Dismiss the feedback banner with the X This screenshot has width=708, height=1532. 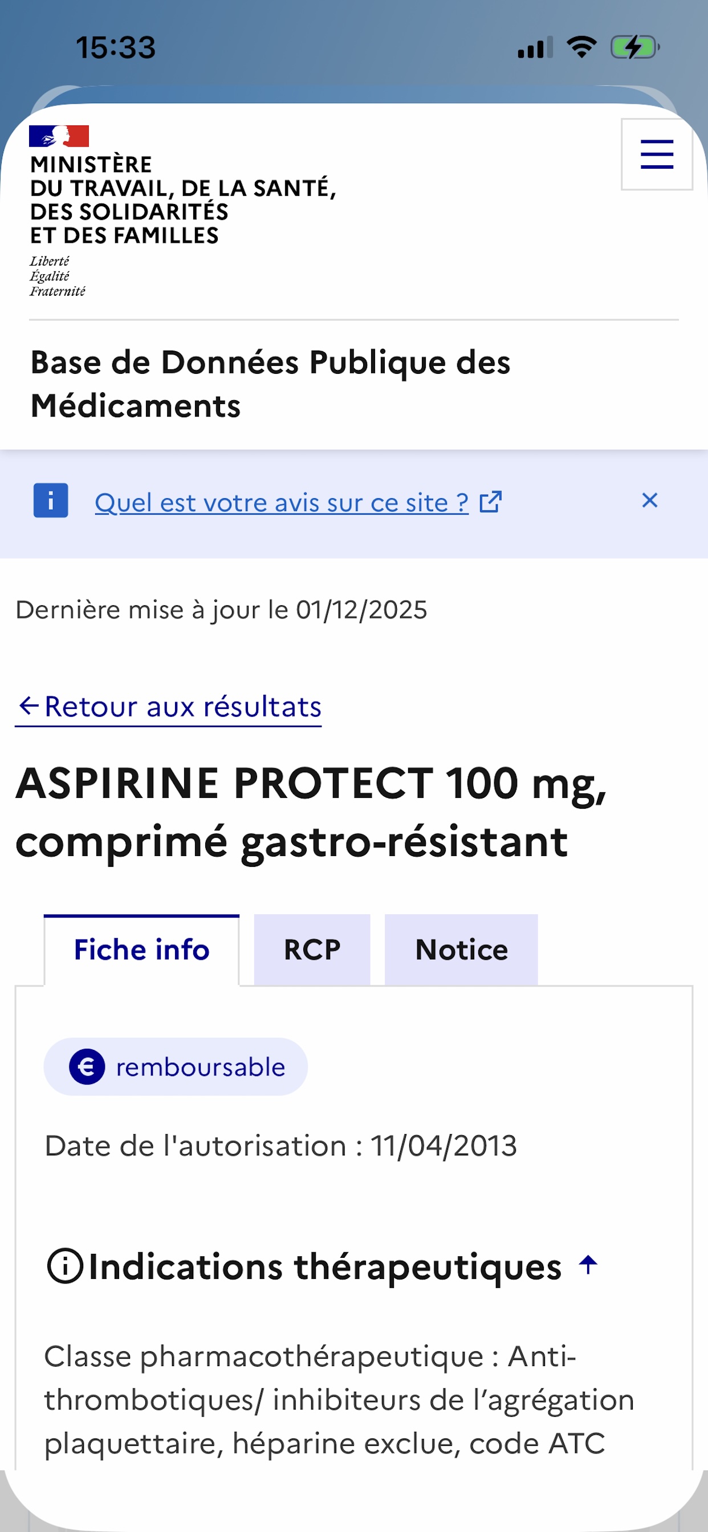[x=650, y=501]
